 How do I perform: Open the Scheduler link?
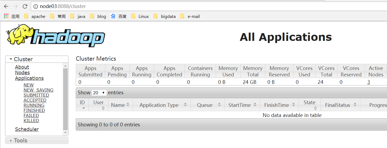click(27, 129)
